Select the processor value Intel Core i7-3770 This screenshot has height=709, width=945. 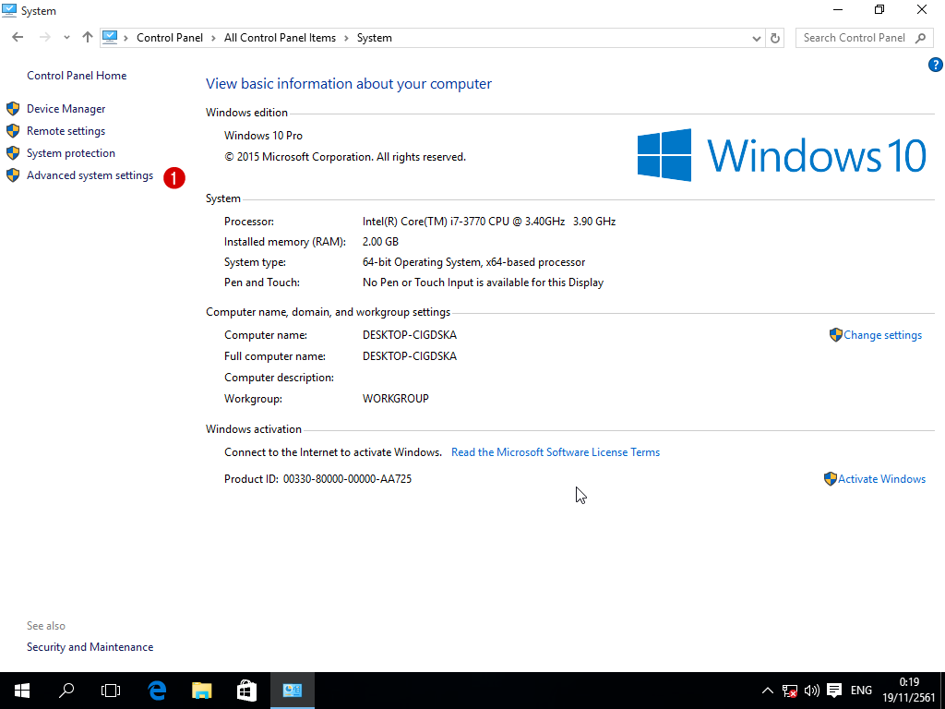click(x=489, y=222)
